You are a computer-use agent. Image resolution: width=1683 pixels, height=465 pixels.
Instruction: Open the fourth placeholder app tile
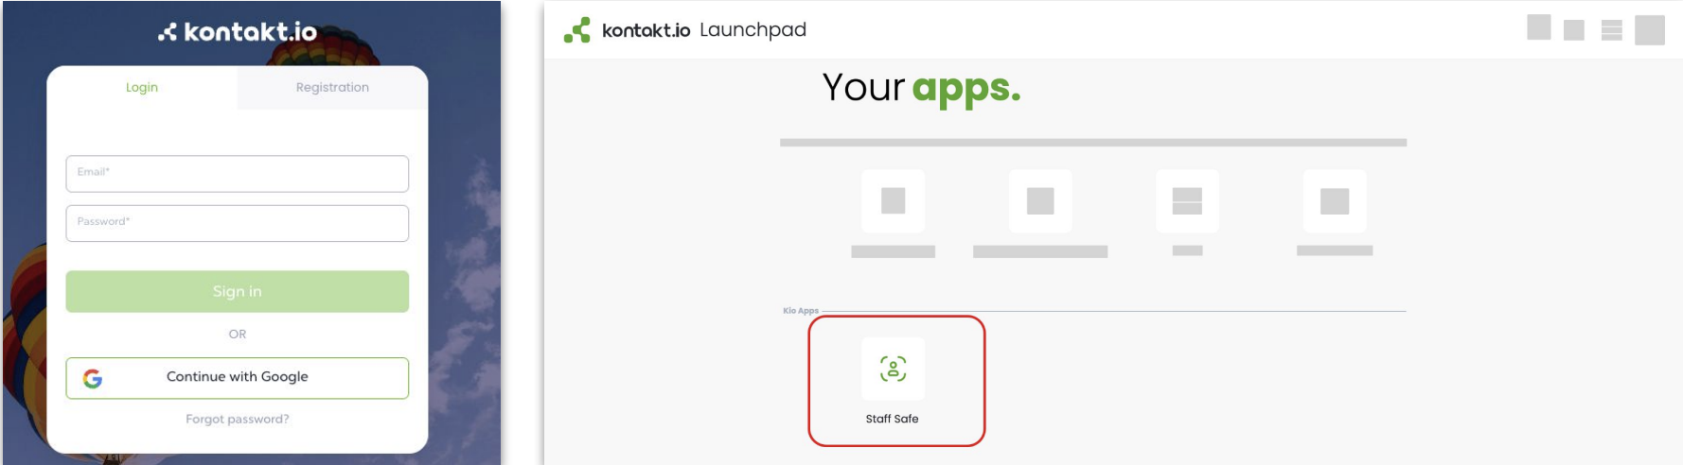[x=1335, y=200]
